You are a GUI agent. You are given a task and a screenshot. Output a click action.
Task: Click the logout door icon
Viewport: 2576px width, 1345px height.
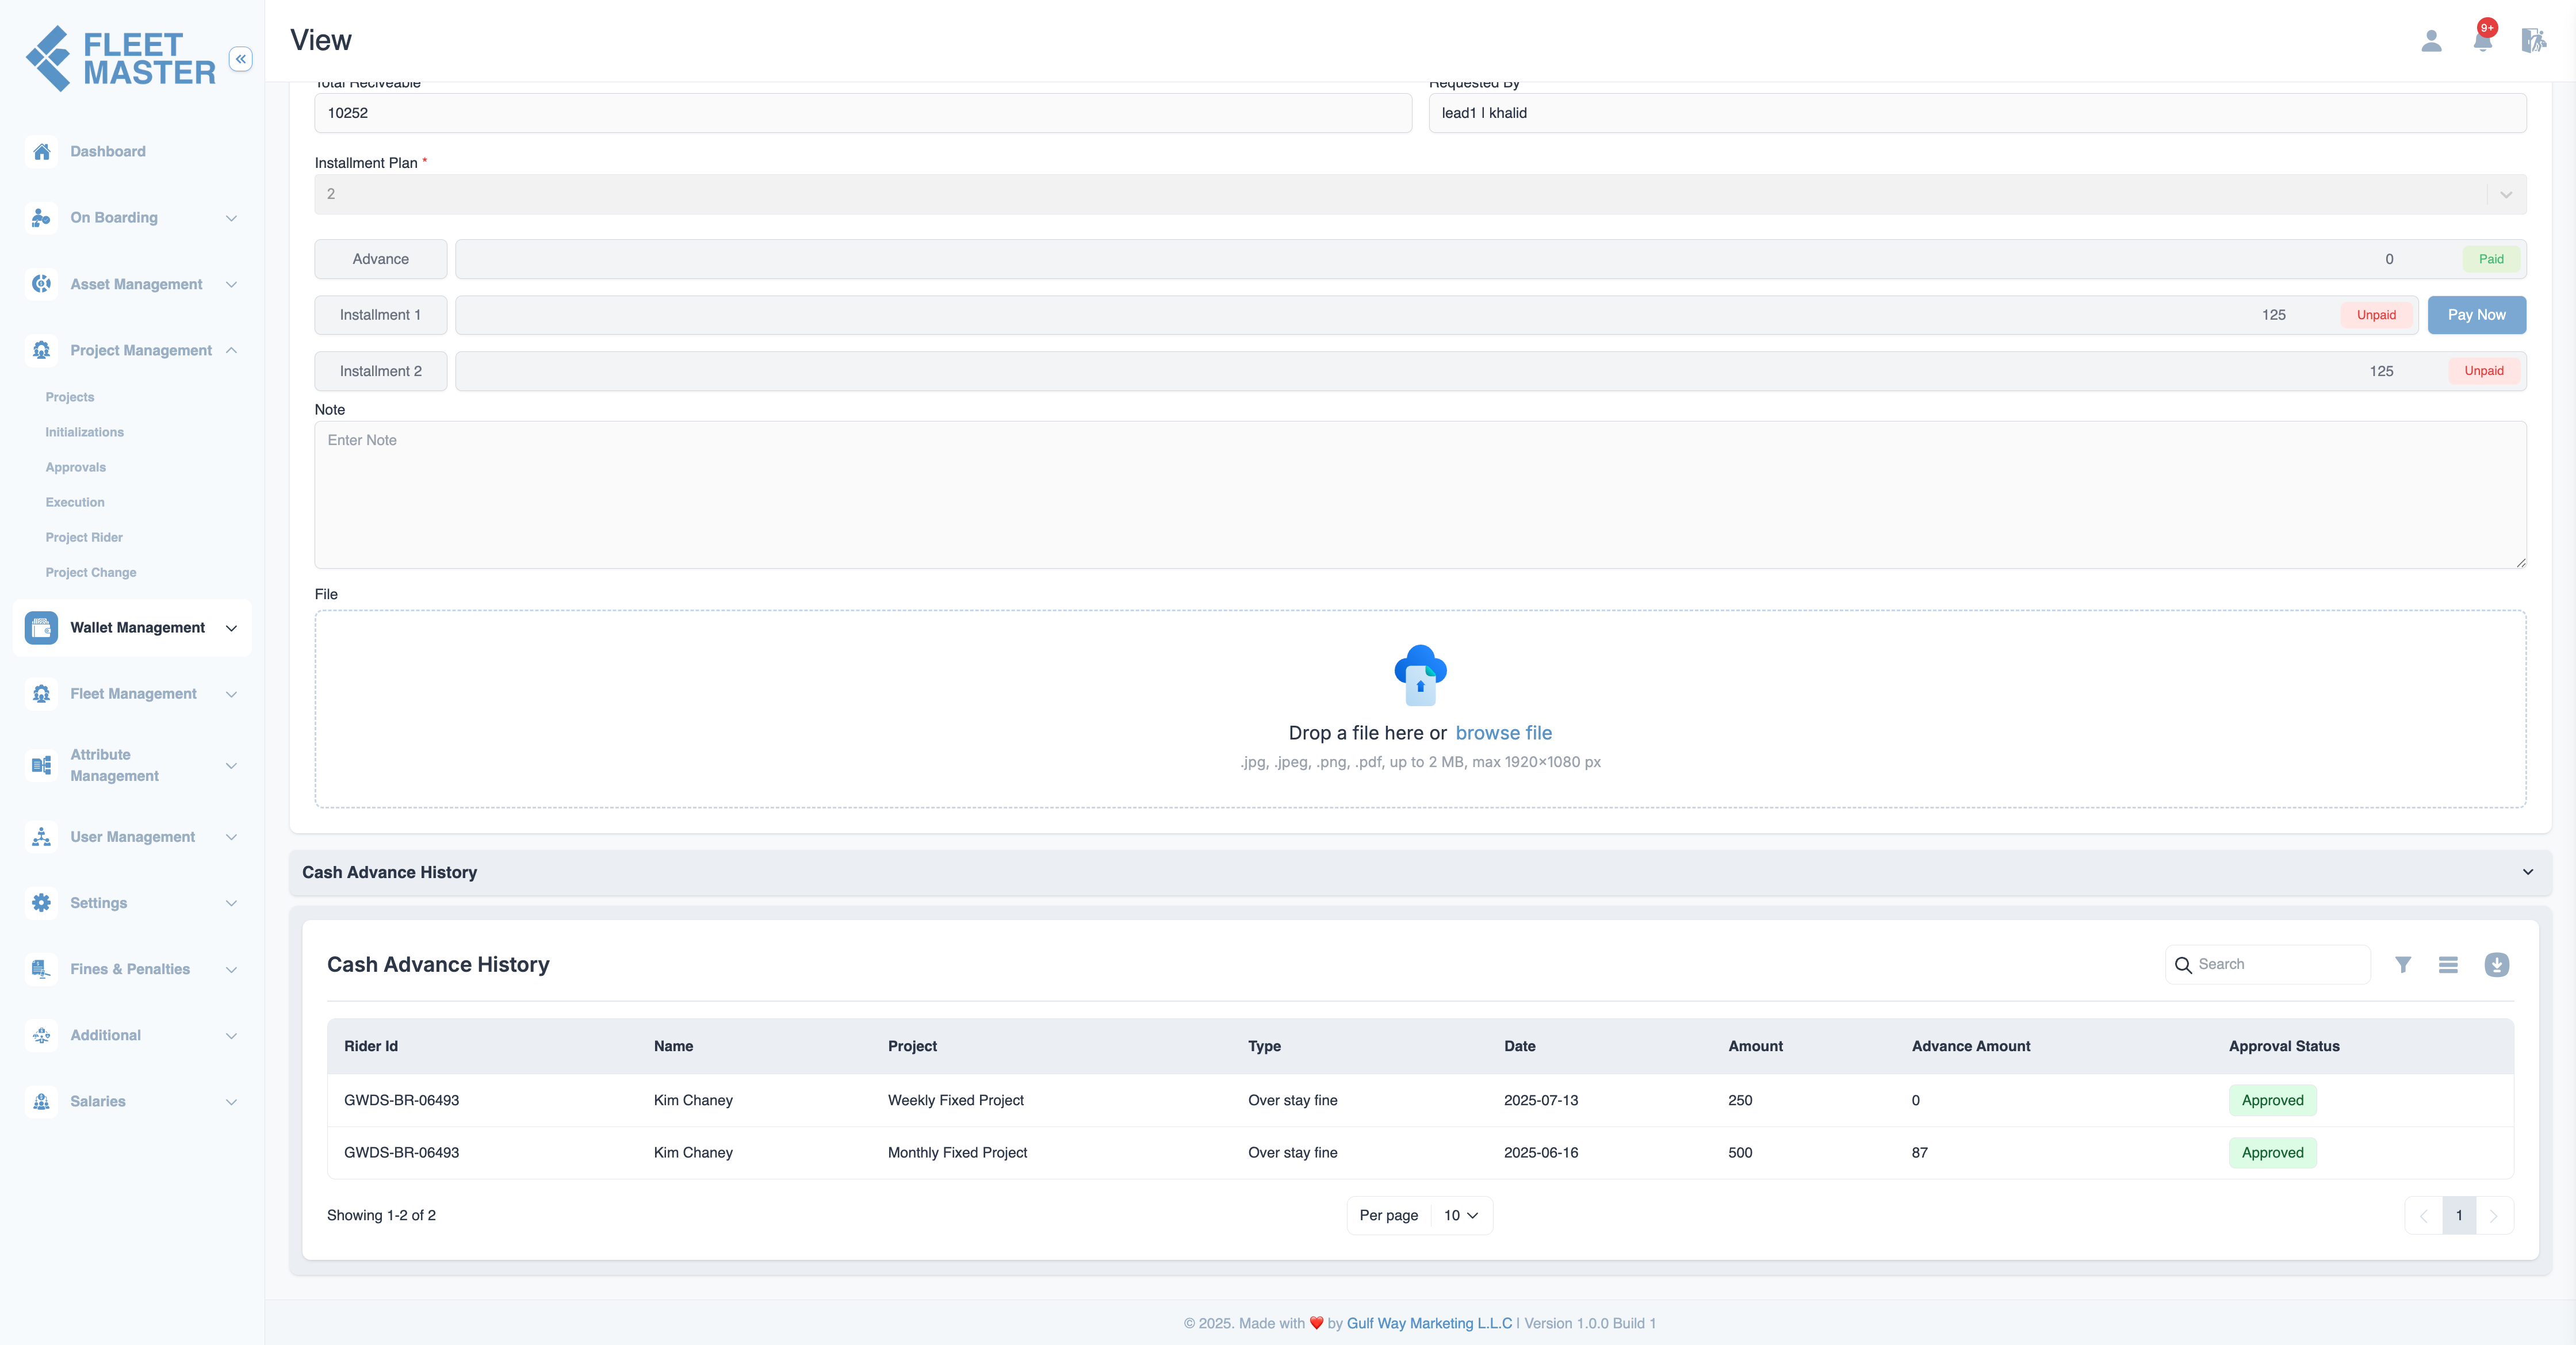(x=2533, y=41)
